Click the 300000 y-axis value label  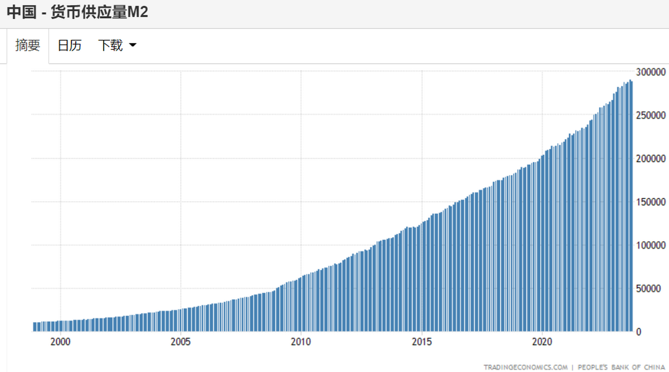pos(651,72)
